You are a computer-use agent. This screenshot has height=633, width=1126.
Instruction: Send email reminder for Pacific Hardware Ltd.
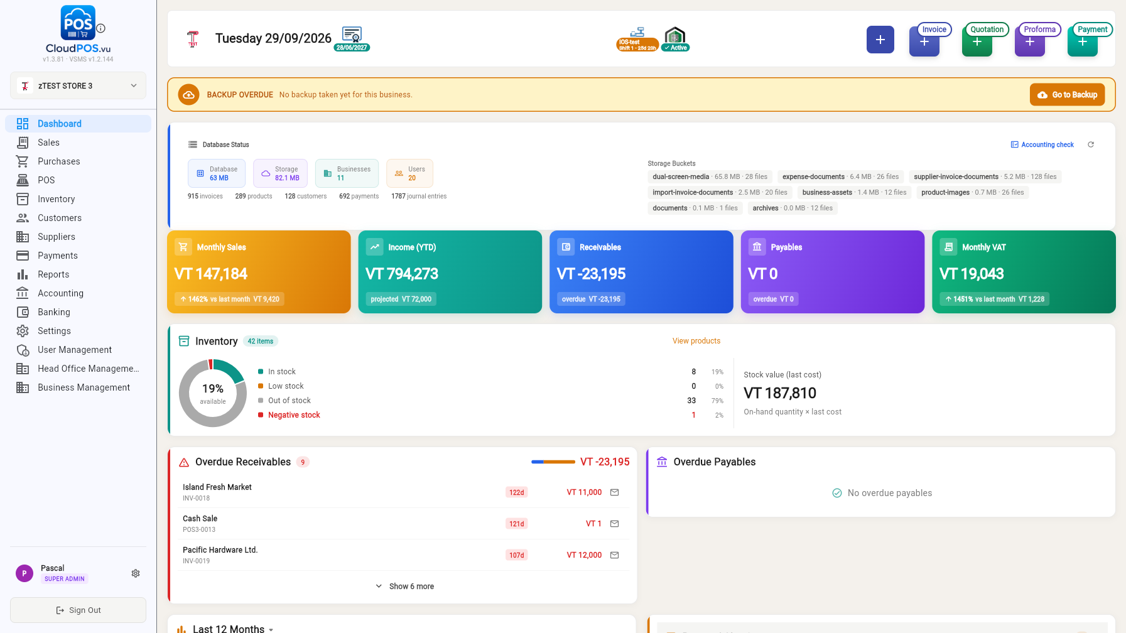(615, 555)
